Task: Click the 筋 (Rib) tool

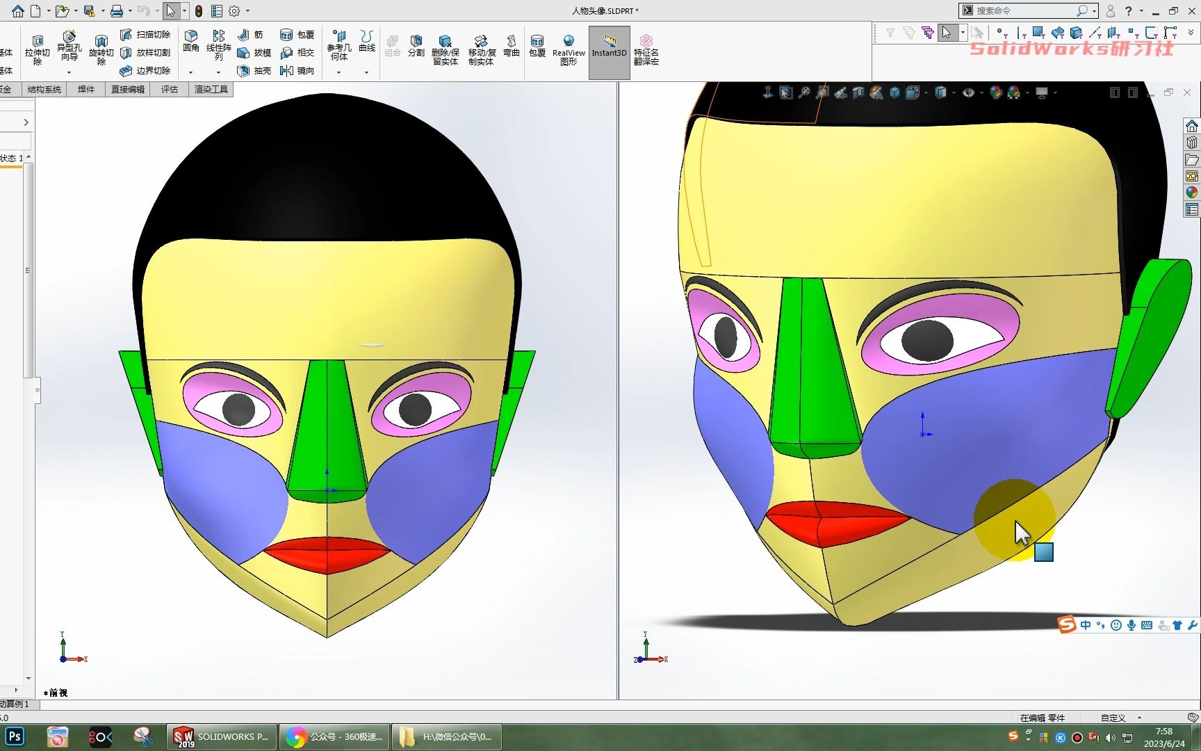Action: 250,34
